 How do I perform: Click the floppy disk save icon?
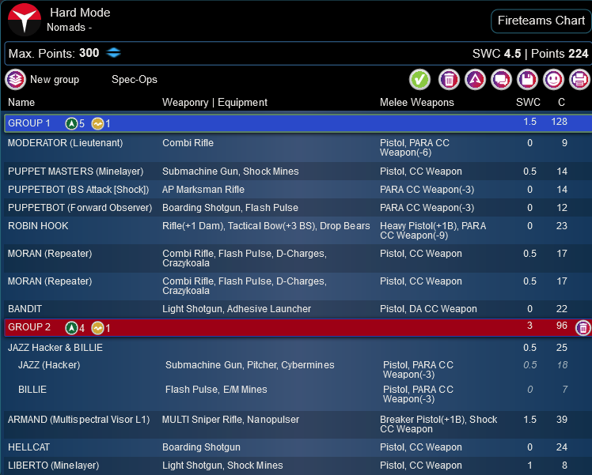click(527, 80)
